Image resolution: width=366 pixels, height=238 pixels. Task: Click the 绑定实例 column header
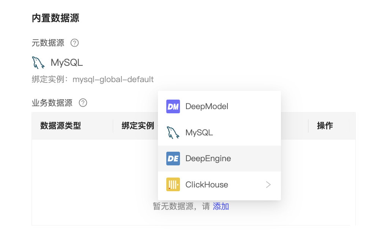[138, 126]
